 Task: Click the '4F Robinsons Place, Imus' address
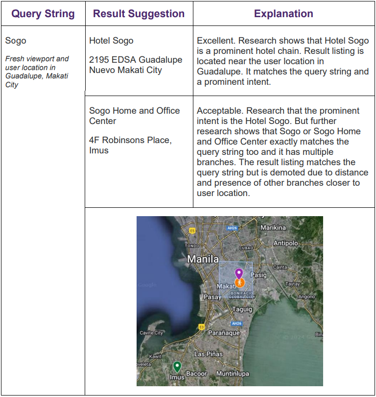tap(130, 145)
